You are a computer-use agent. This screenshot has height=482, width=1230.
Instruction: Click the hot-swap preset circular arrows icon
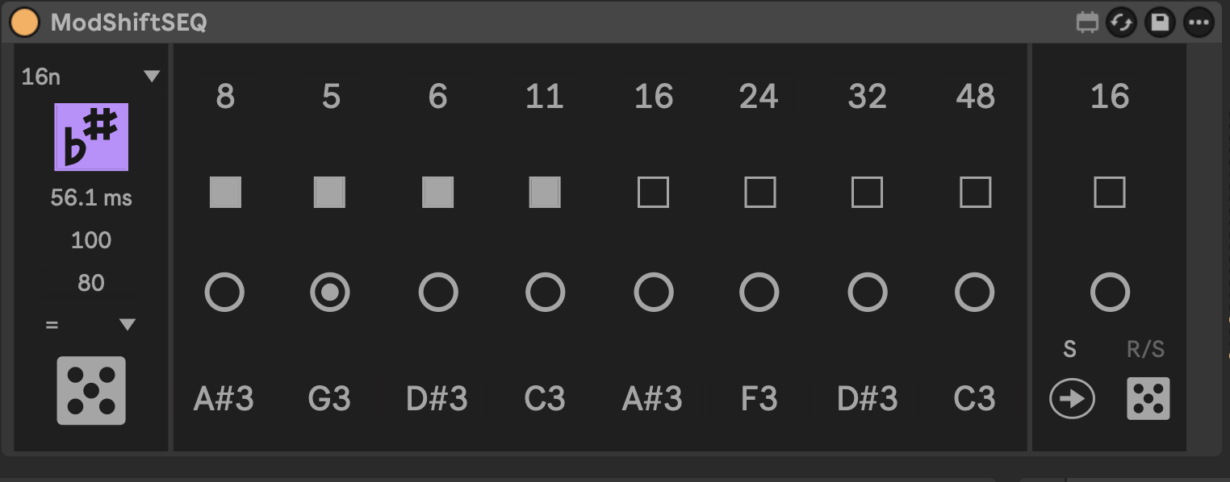pos(1121,23)
